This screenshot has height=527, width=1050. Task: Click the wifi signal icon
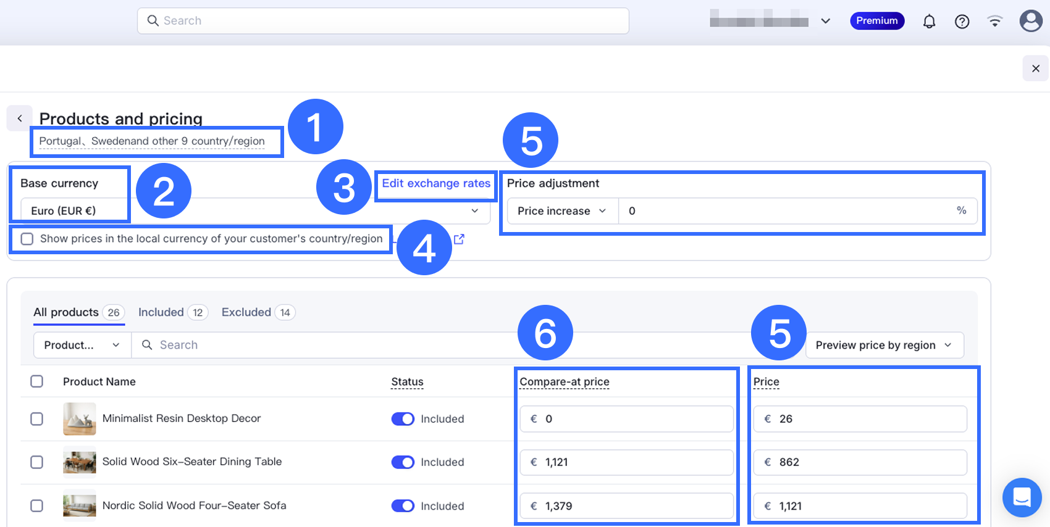[994, 22]
